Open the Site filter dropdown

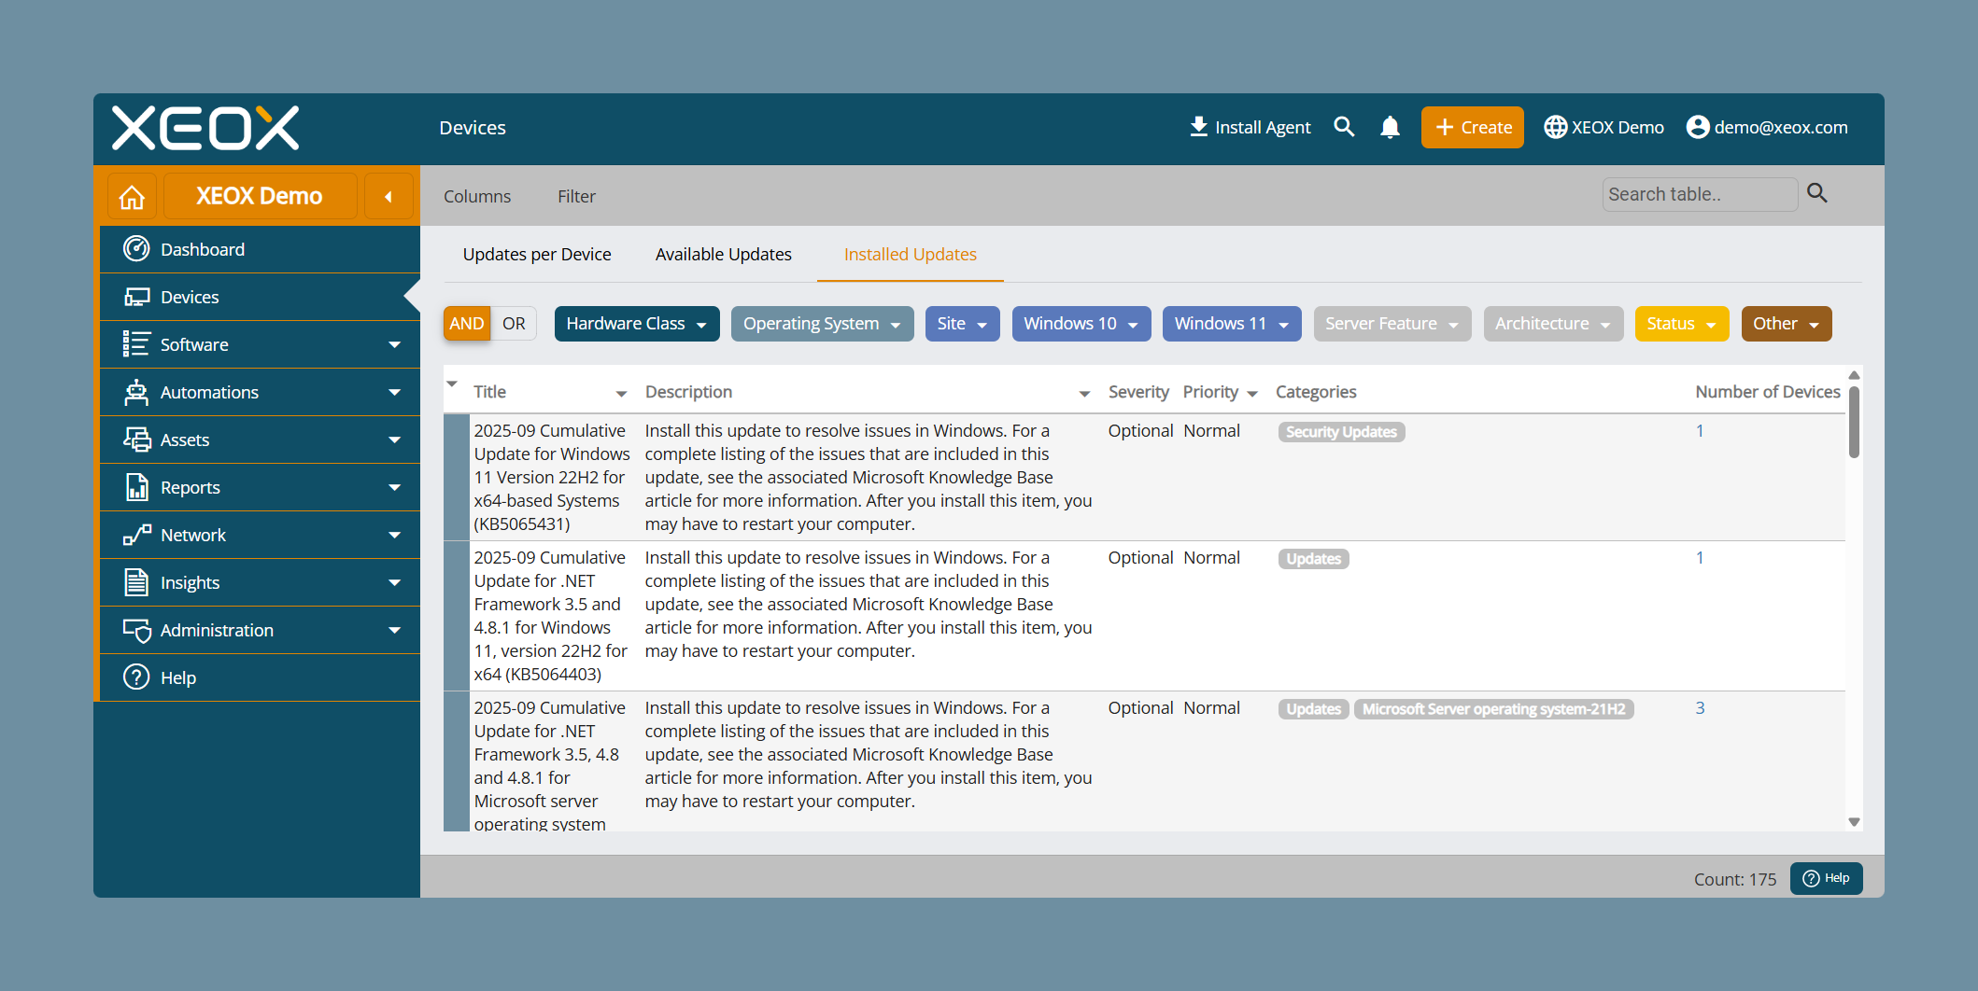tap(962, 324)
